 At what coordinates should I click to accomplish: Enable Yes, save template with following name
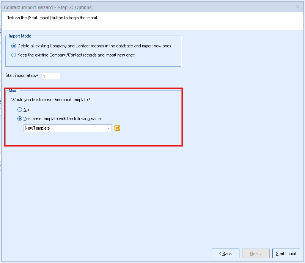coord(20,119)
